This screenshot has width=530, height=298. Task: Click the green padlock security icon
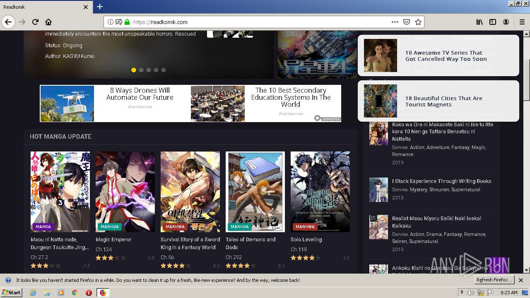(x=127, y=22)
